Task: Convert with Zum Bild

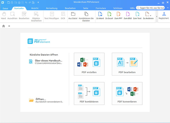Action: coord(128,16)
